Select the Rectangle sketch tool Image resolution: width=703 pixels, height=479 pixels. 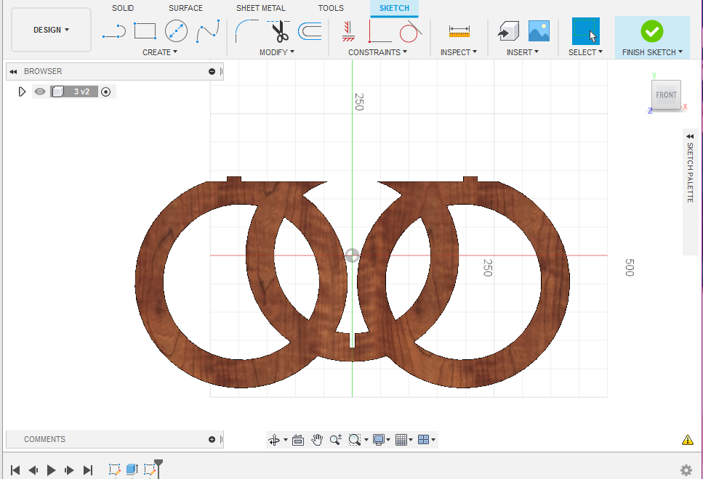pyautogui.click(x=145, y=31)
